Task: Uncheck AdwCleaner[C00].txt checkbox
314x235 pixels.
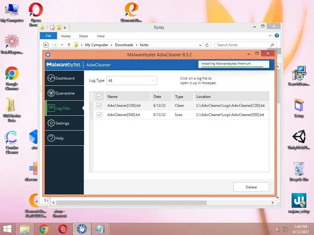Action: tap(99, 105)
